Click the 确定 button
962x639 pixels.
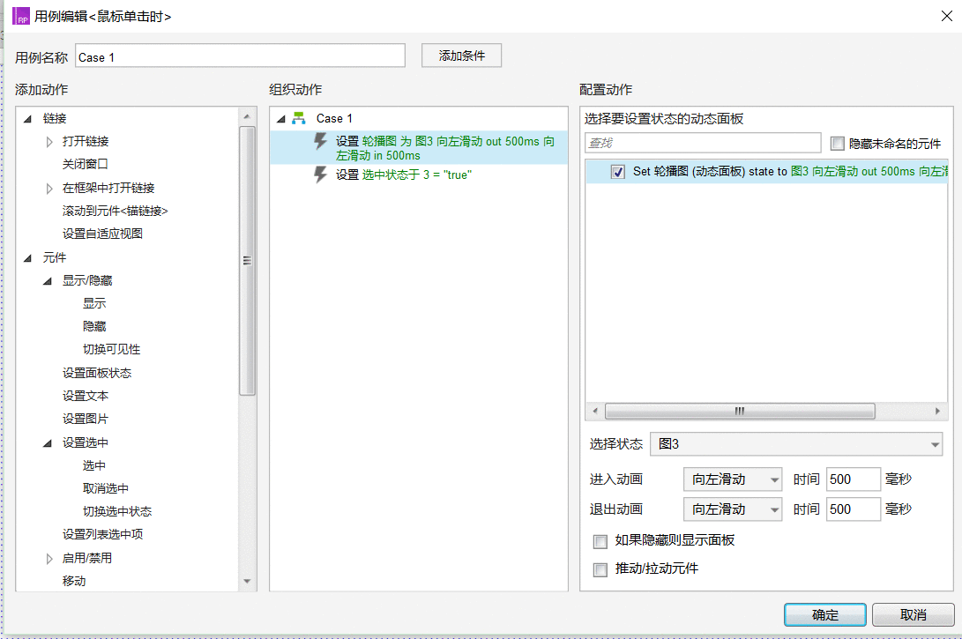click(x=824, y=615)
